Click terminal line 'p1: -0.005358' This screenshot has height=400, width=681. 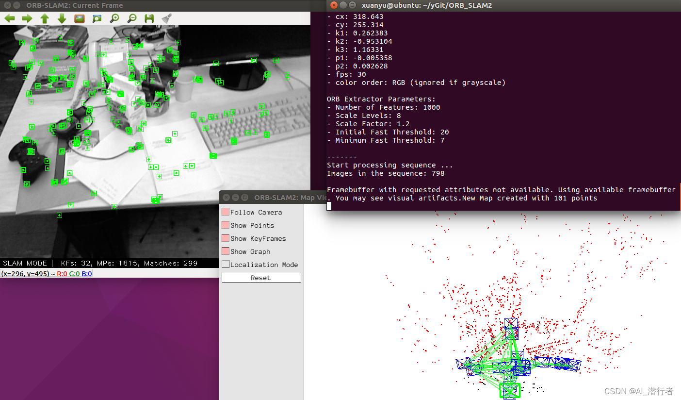click(359, 58)
